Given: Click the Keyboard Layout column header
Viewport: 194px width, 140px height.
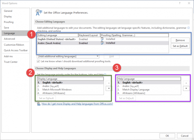Looking at the screenshot, I should 89,35.
